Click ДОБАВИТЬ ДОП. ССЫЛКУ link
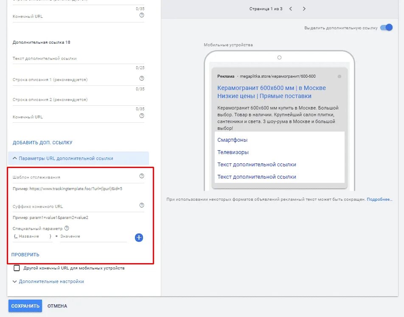This screenshot has height=317, width=404. 42,143
